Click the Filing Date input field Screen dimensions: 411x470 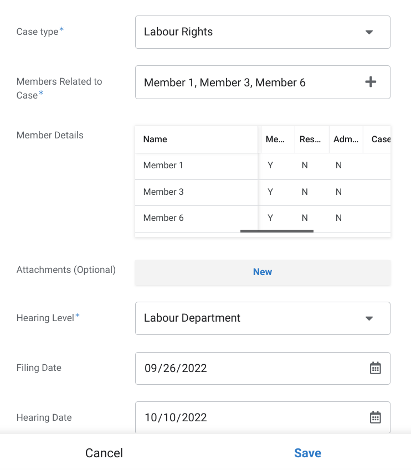pos(263,368)
